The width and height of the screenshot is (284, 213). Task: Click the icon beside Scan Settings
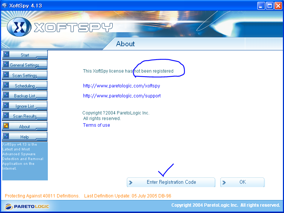tap(6, 74)
